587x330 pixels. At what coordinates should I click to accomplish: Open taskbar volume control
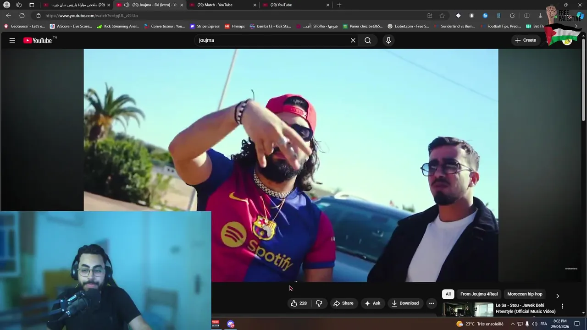pyautogui.click(x=535, y=324)
